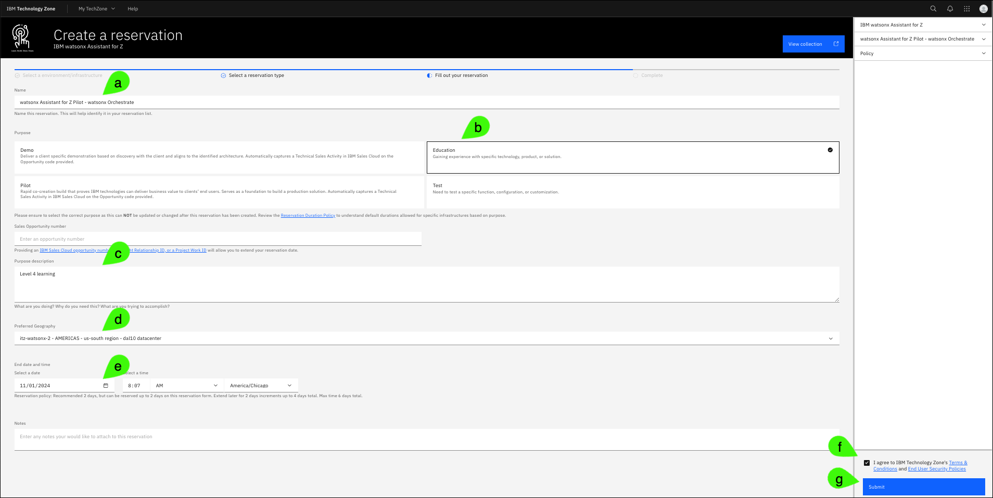Click the View collection button
The height and width of the screenshot is (498, 993).
[x=813, y=44]
